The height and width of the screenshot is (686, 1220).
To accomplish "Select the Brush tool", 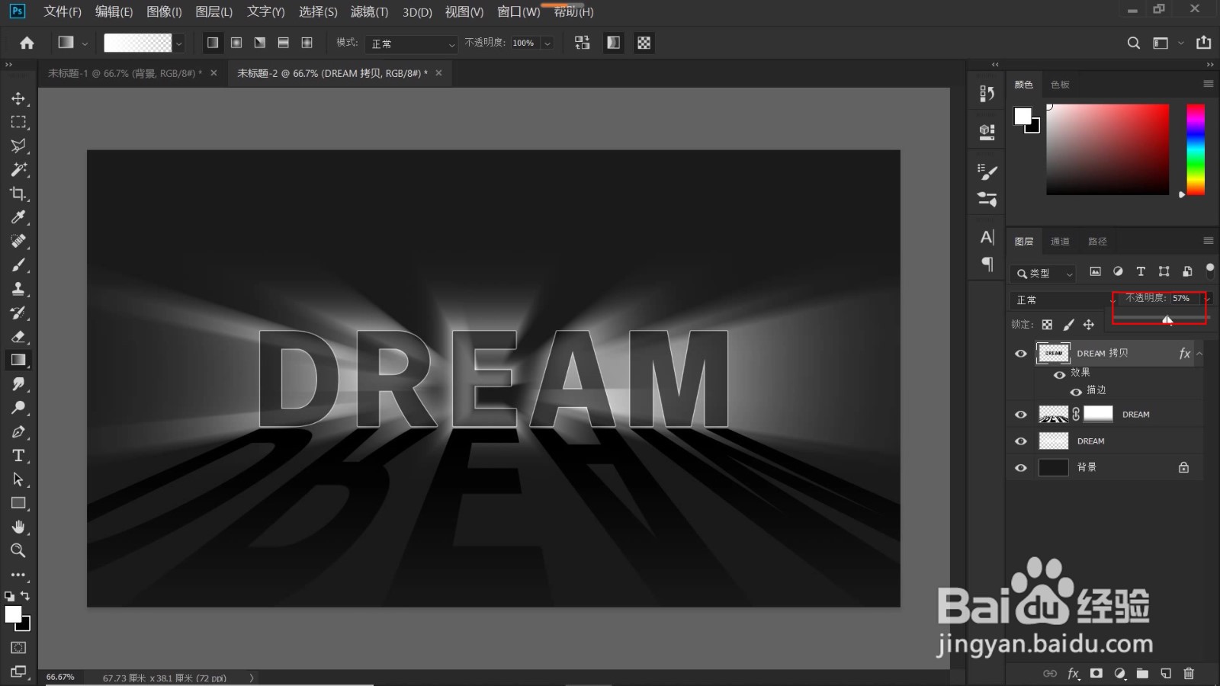I will point(18,264).
